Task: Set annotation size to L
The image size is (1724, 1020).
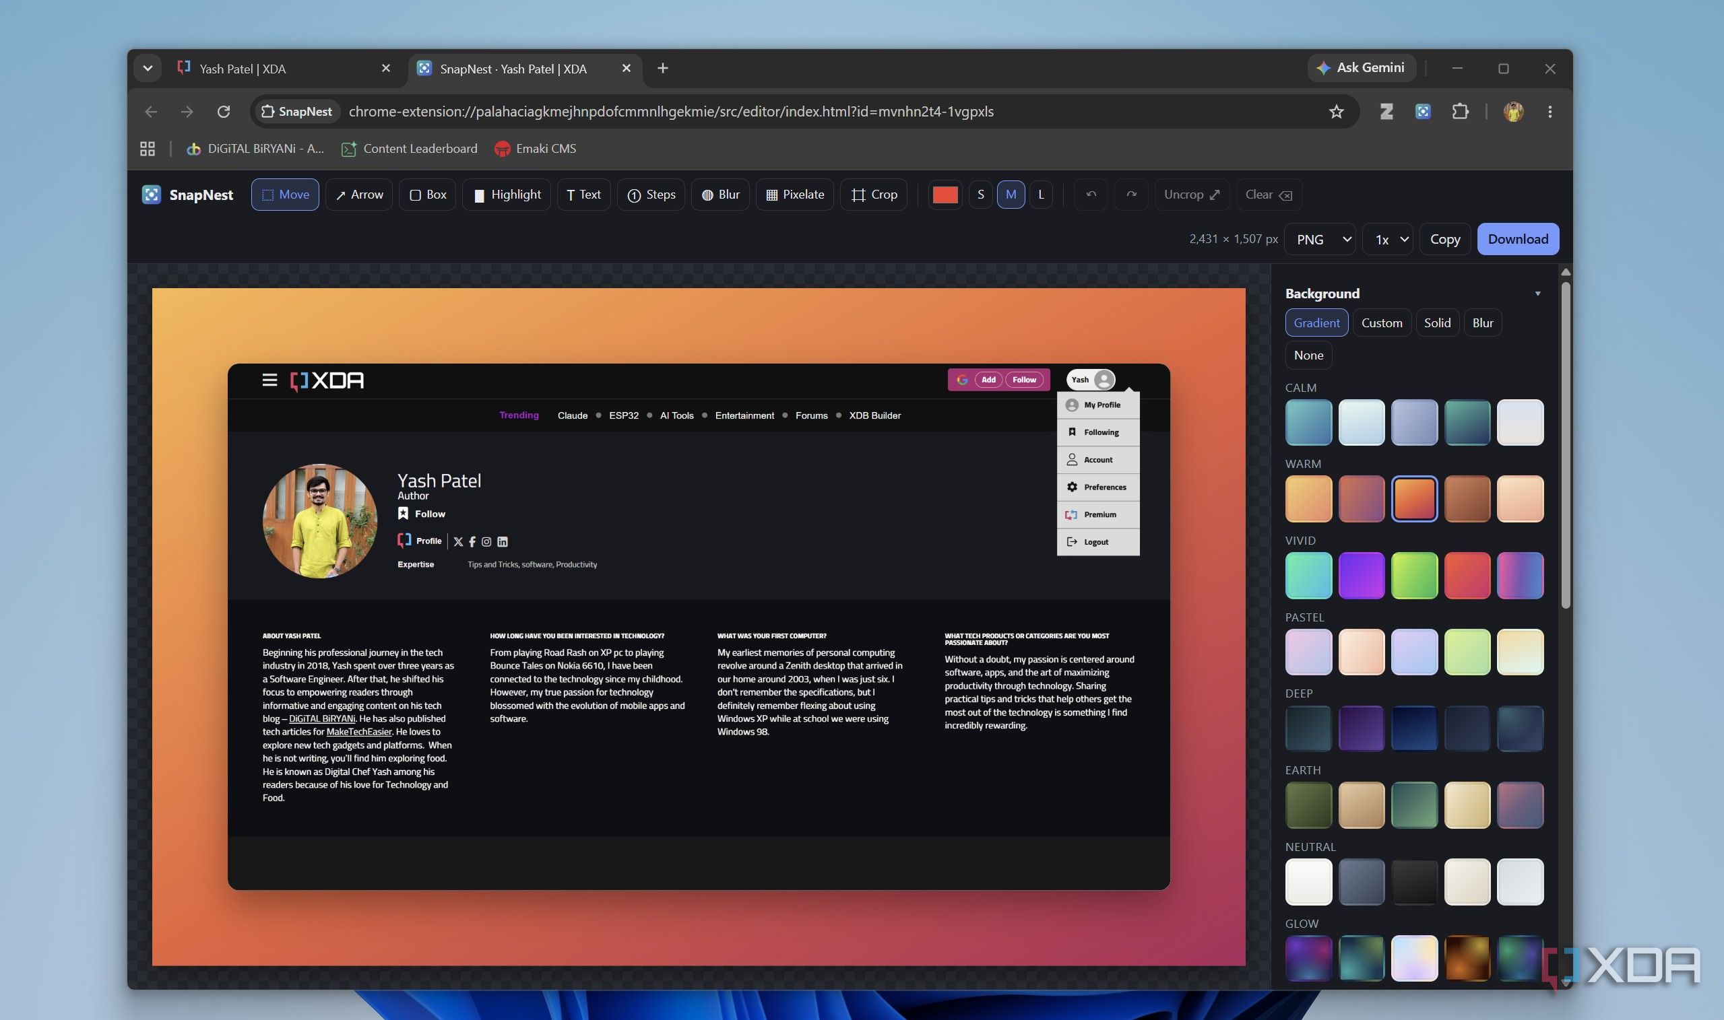Action: pyautogui.click(x=1041, y=195)
